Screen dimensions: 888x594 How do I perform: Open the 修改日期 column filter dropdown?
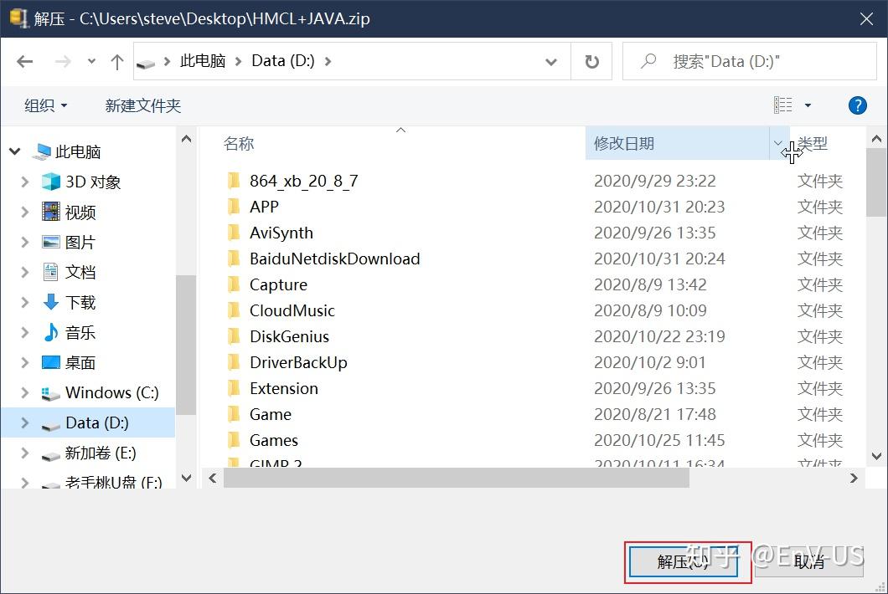click(777, 142)
